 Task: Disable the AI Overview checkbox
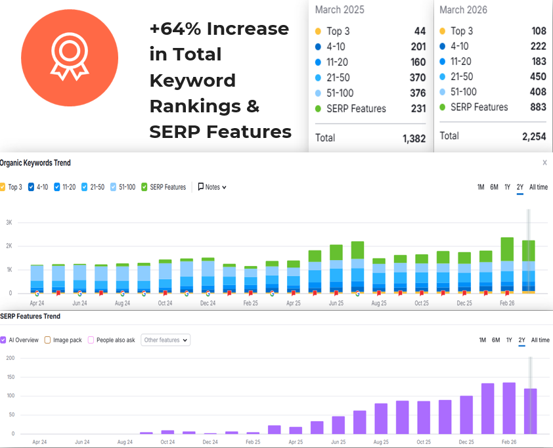3,340
